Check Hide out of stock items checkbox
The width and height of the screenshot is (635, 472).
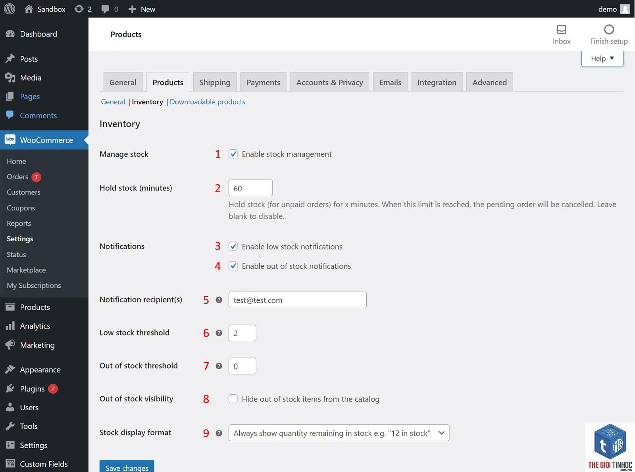(233, 399)
